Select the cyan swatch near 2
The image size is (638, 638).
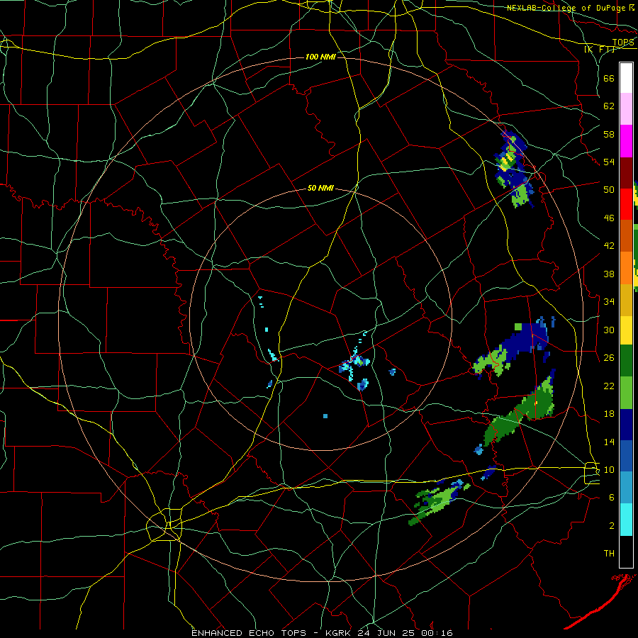click(x=626, y=520)
